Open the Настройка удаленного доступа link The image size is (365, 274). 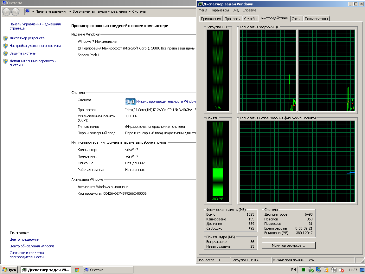pyautogui.click(x=35, y=46)
